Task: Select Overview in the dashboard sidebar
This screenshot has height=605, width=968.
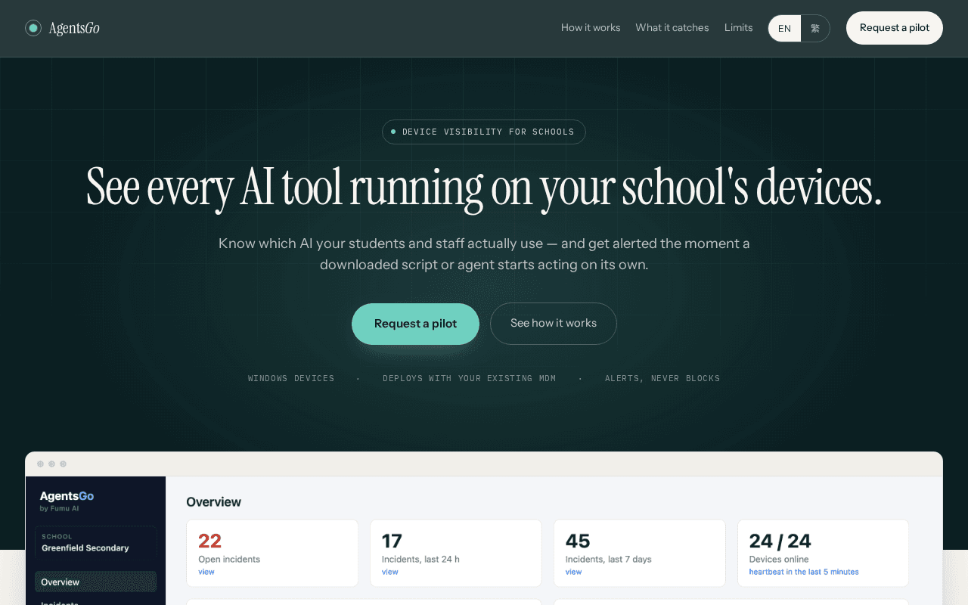Action: (95, 582)
